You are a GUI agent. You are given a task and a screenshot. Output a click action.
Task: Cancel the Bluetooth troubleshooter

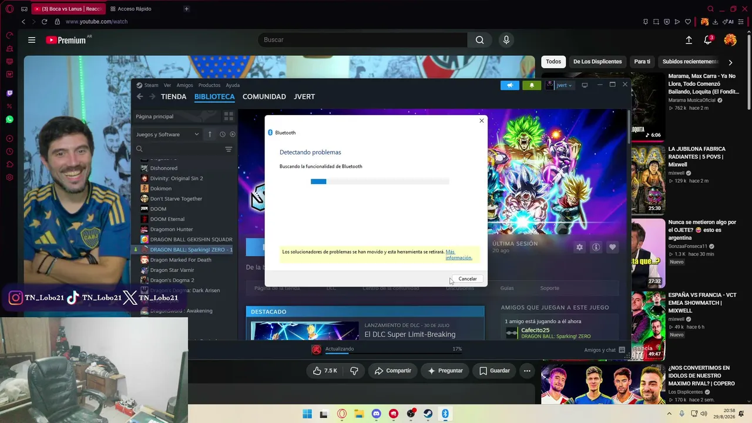pyautogui.click(x=468, y=279)
